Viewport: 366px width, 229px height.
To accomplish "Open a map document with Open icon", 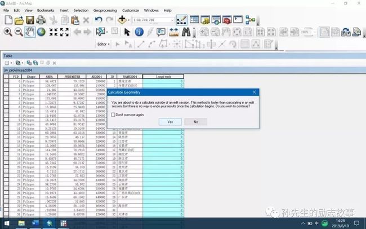I will (19, 20).
